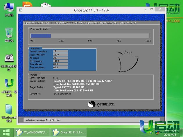Viewport: 183px width, 137px height.
Task: Open the orange icon behind the Ghost32 window
Action: [27, 4]
